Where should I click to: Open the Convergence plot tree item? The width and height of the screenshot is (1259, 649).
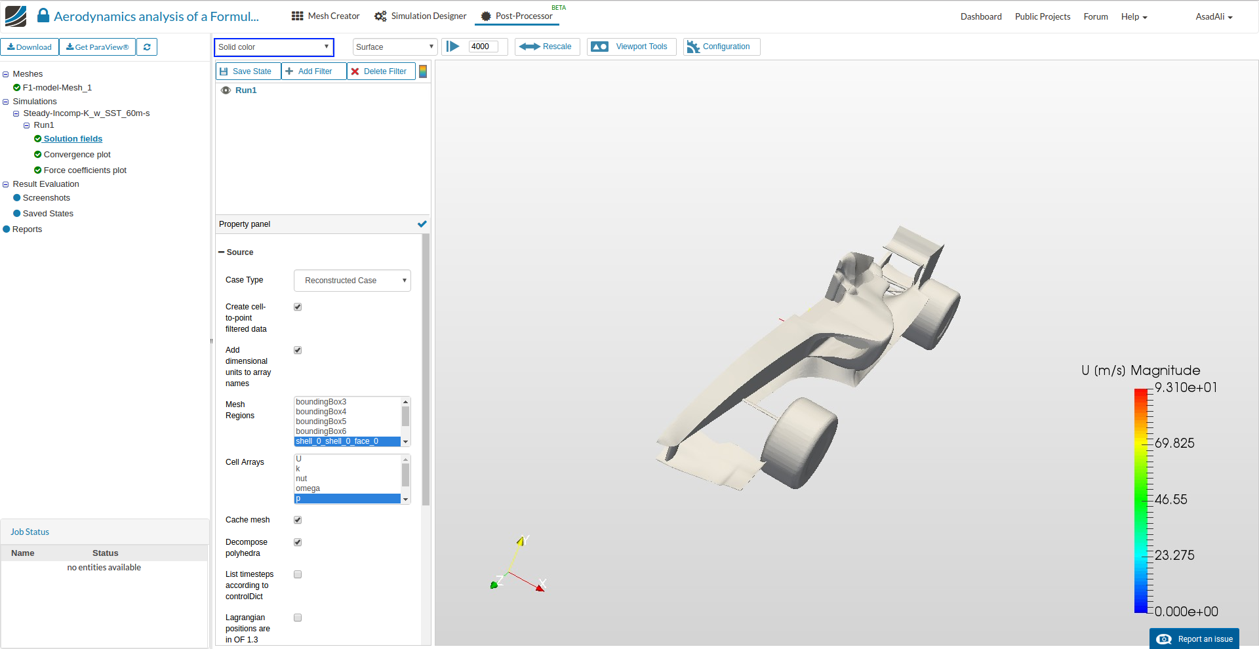77,155
